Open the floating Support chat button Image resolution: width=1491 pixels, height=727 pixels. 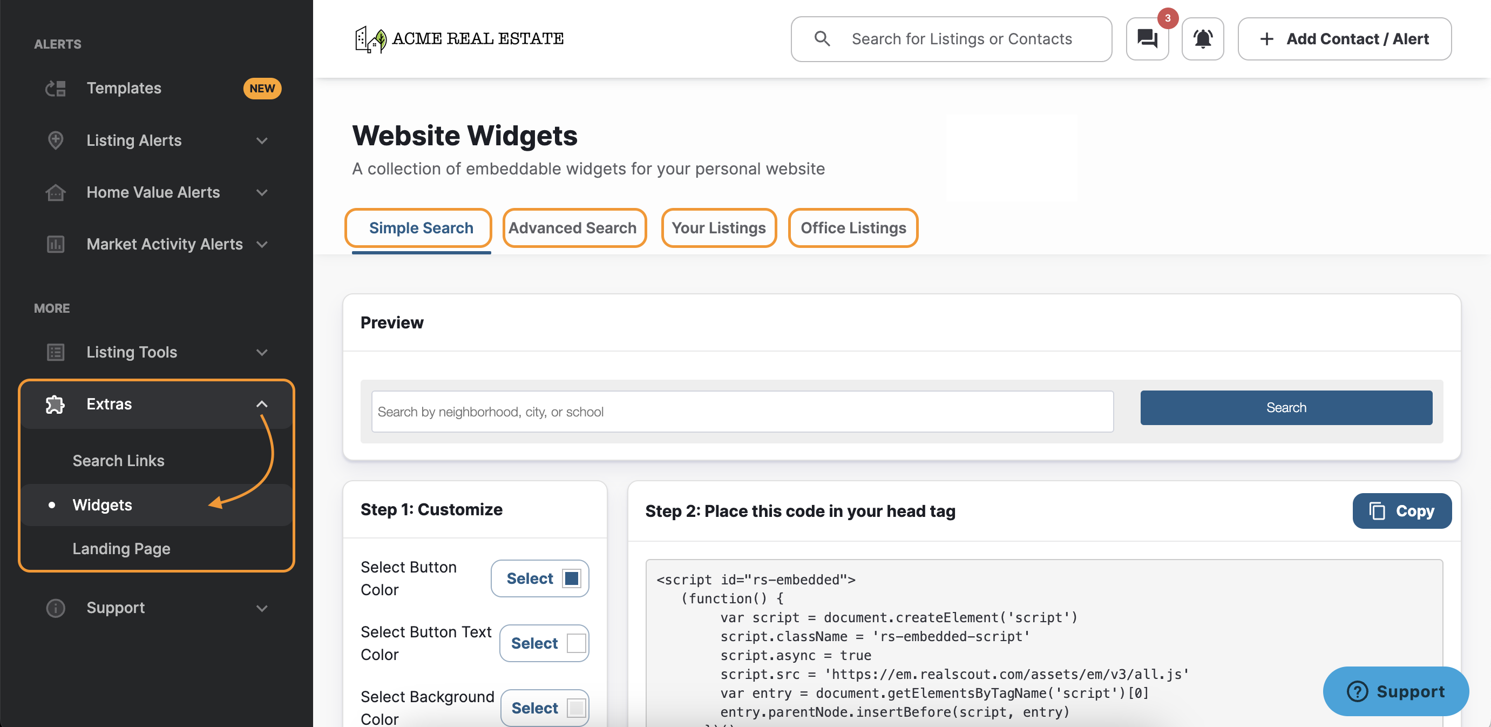coord(1395,691)
